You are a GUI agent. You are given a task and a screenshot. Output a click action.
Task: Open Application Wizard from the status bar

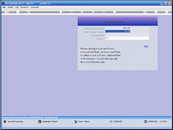click(48, 121)
